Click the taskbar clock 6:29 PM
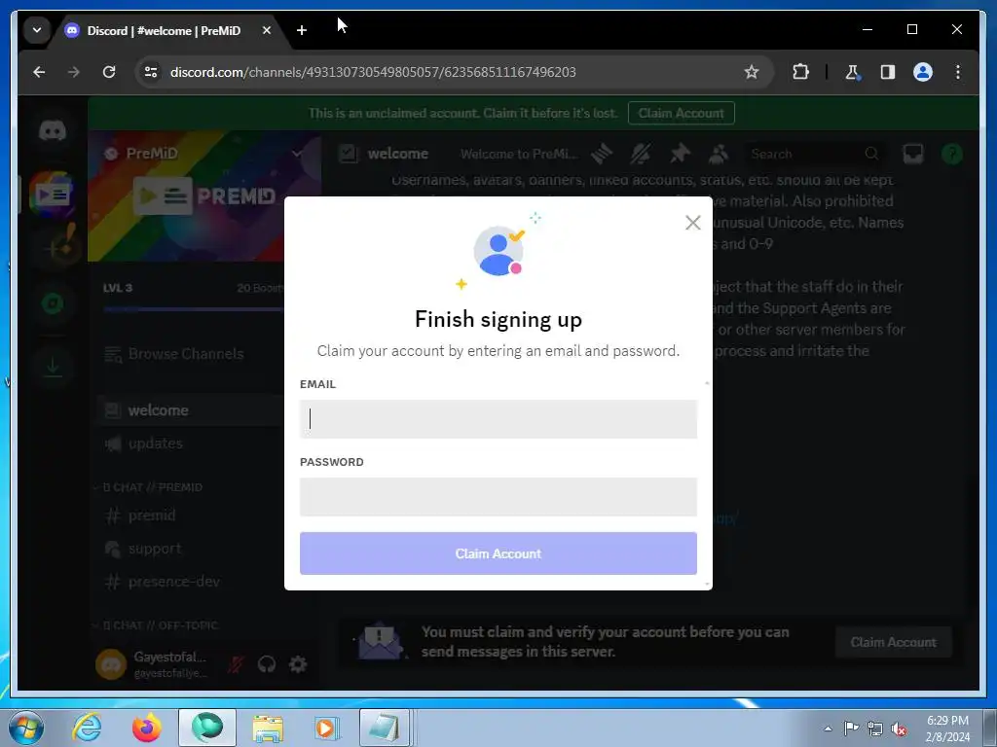This screenshot has height=747, width=997. pos(947,728)
